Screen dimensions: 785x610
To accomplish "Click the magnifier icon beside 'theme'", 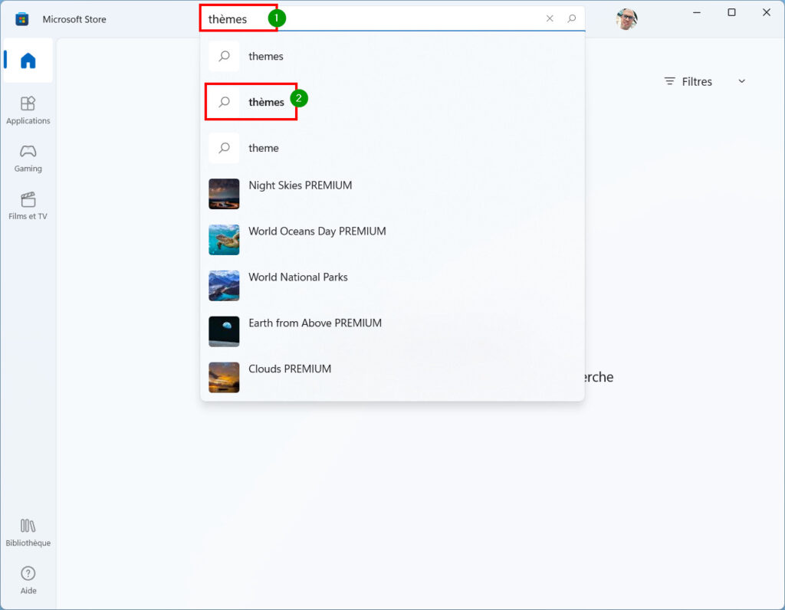I will tap(225, 148).
